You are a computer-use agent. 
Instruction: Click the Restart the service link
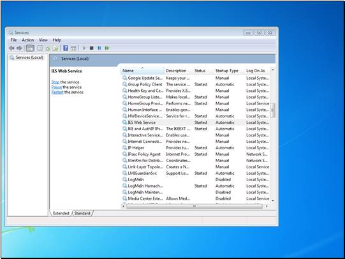[x=68, y=93]
